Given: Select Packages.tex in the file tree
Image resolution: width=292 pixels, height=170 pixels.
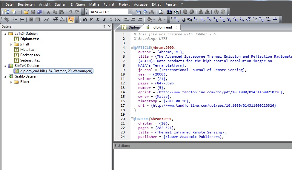Looking at the screenshot, I should 30,55.
